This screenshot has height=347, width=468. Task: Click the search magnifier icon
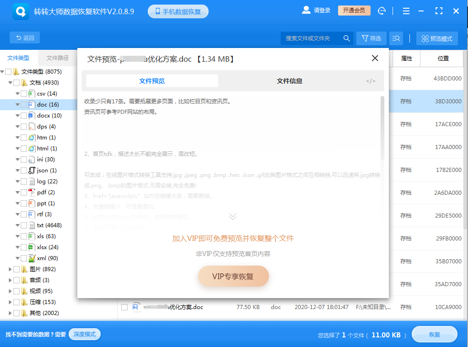pyautogui.click(x=346, y=38)
